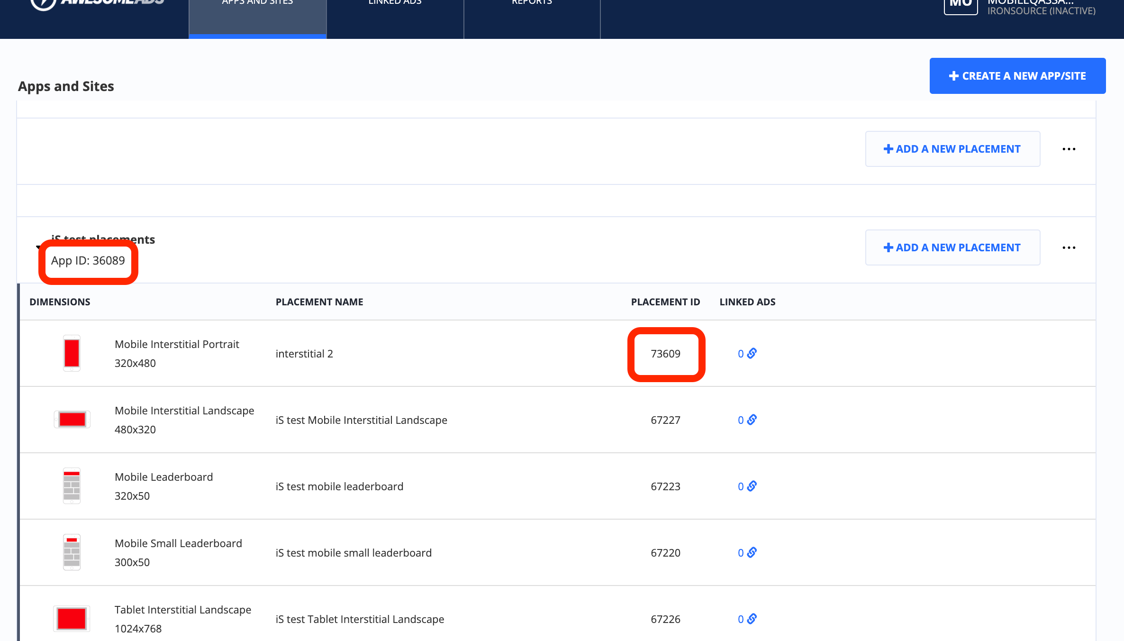Click linked ads icon for placement 67220

tap(752, 552)
